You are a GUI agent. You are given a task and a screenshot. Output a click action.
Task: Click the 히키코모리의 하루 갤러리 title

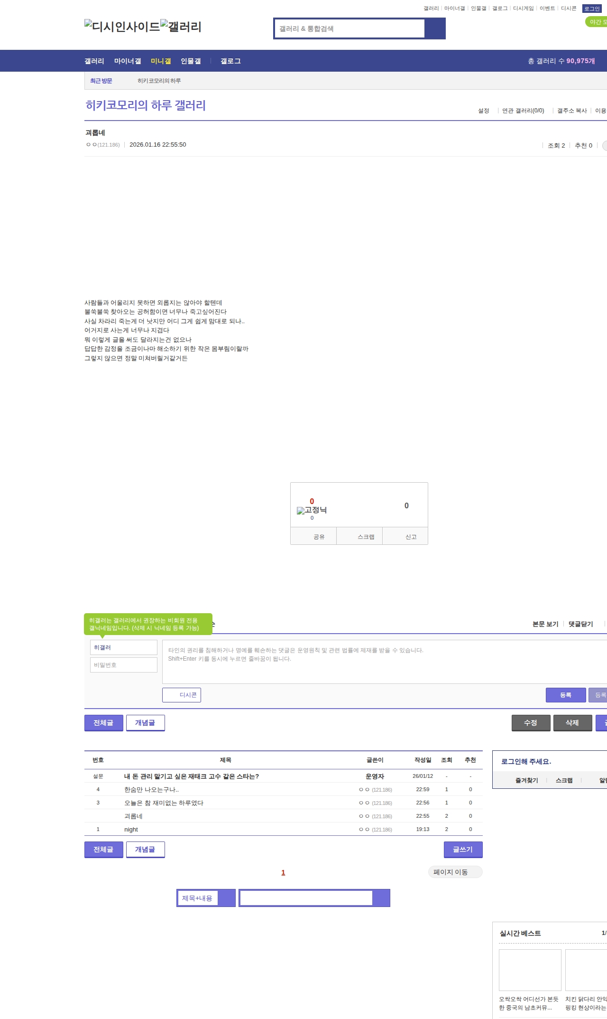click(x=146, y=105)
